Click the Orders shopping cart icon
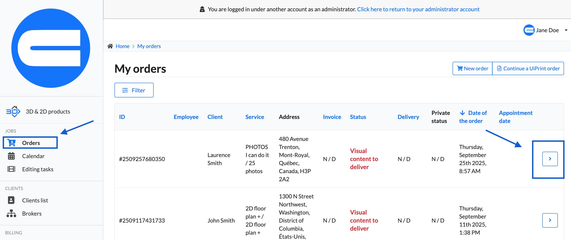 pos(12,143)
